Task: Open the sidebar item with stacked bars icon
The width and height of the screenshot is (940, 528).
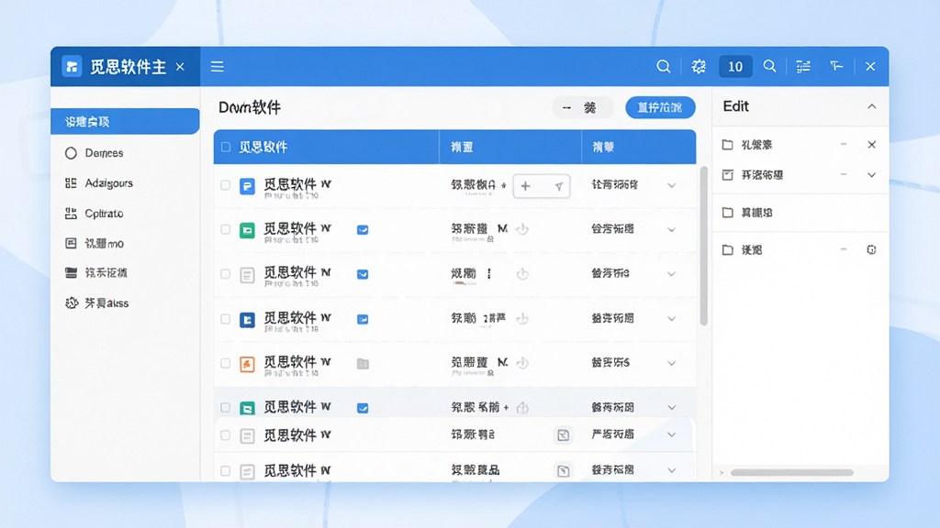Action: (x=71, y=273)
